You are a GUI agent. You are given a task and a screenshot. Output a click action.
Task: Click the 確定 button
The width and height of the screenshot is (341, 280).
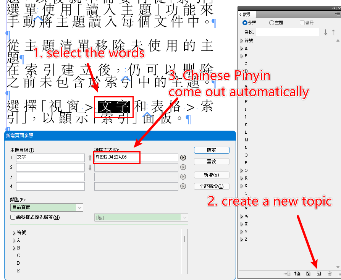tap(212, 150)
